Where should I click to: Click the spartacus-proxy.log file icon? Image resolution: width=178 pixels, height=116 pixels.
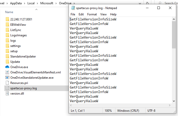[x=7, y=88]
